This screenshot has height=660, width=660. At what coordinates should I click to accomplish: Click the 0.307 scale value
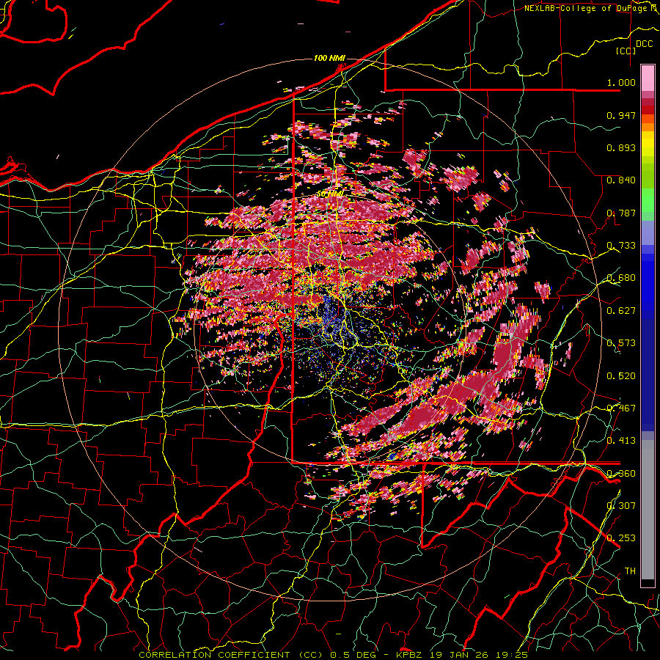(621, 506)
